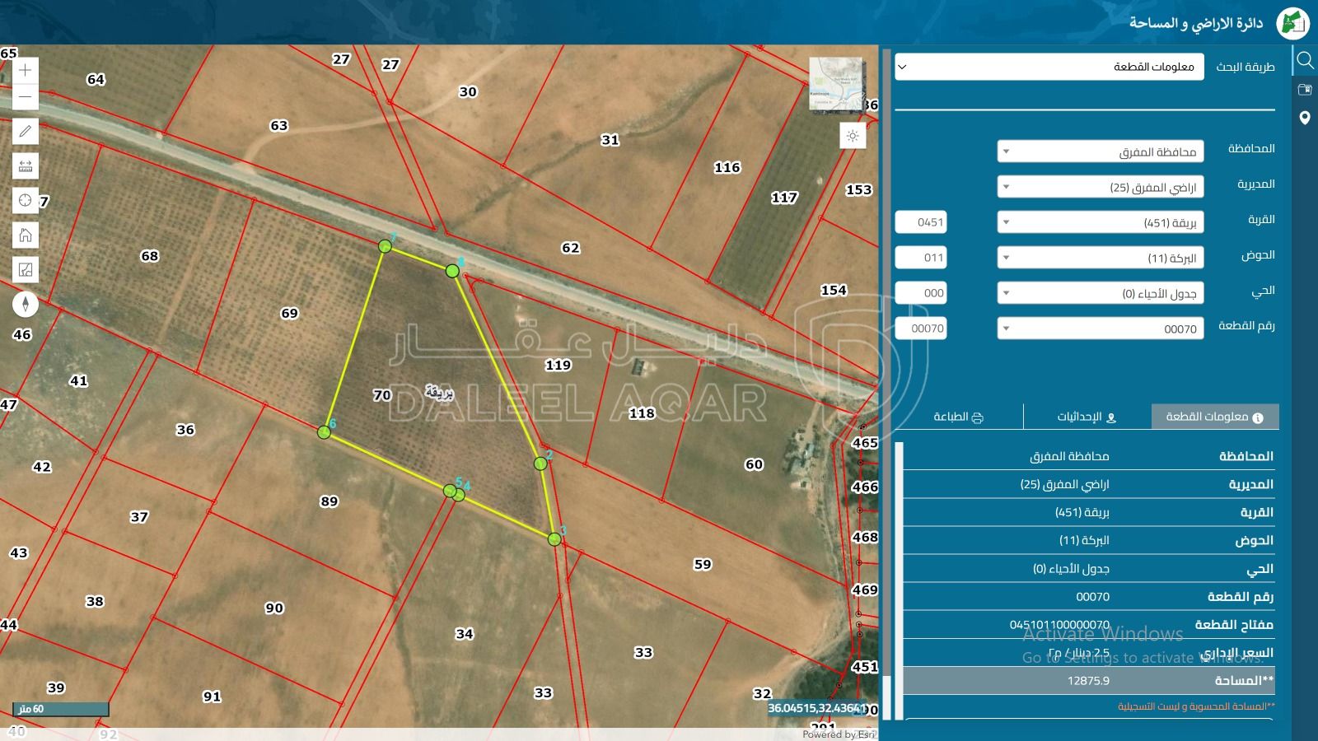Open the parcel number 00070 dropdown
The image size is (1318, 741).
pyautogui.click(x=1100, y=329)
